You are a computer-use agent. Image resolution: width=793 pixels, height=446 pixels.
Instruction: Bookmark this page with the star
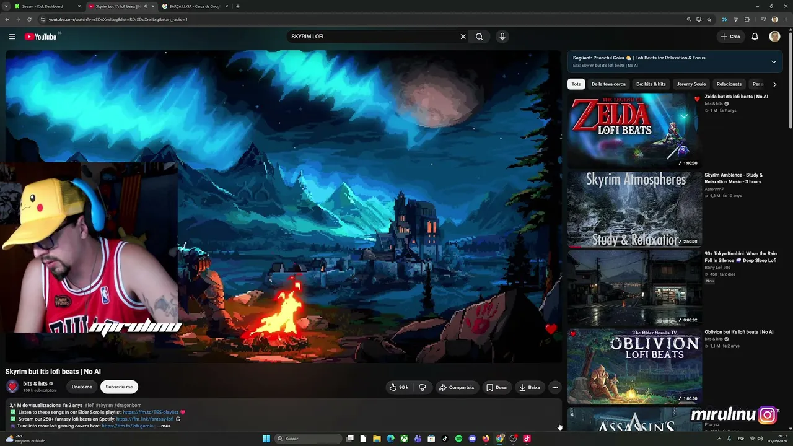[709, 19]
